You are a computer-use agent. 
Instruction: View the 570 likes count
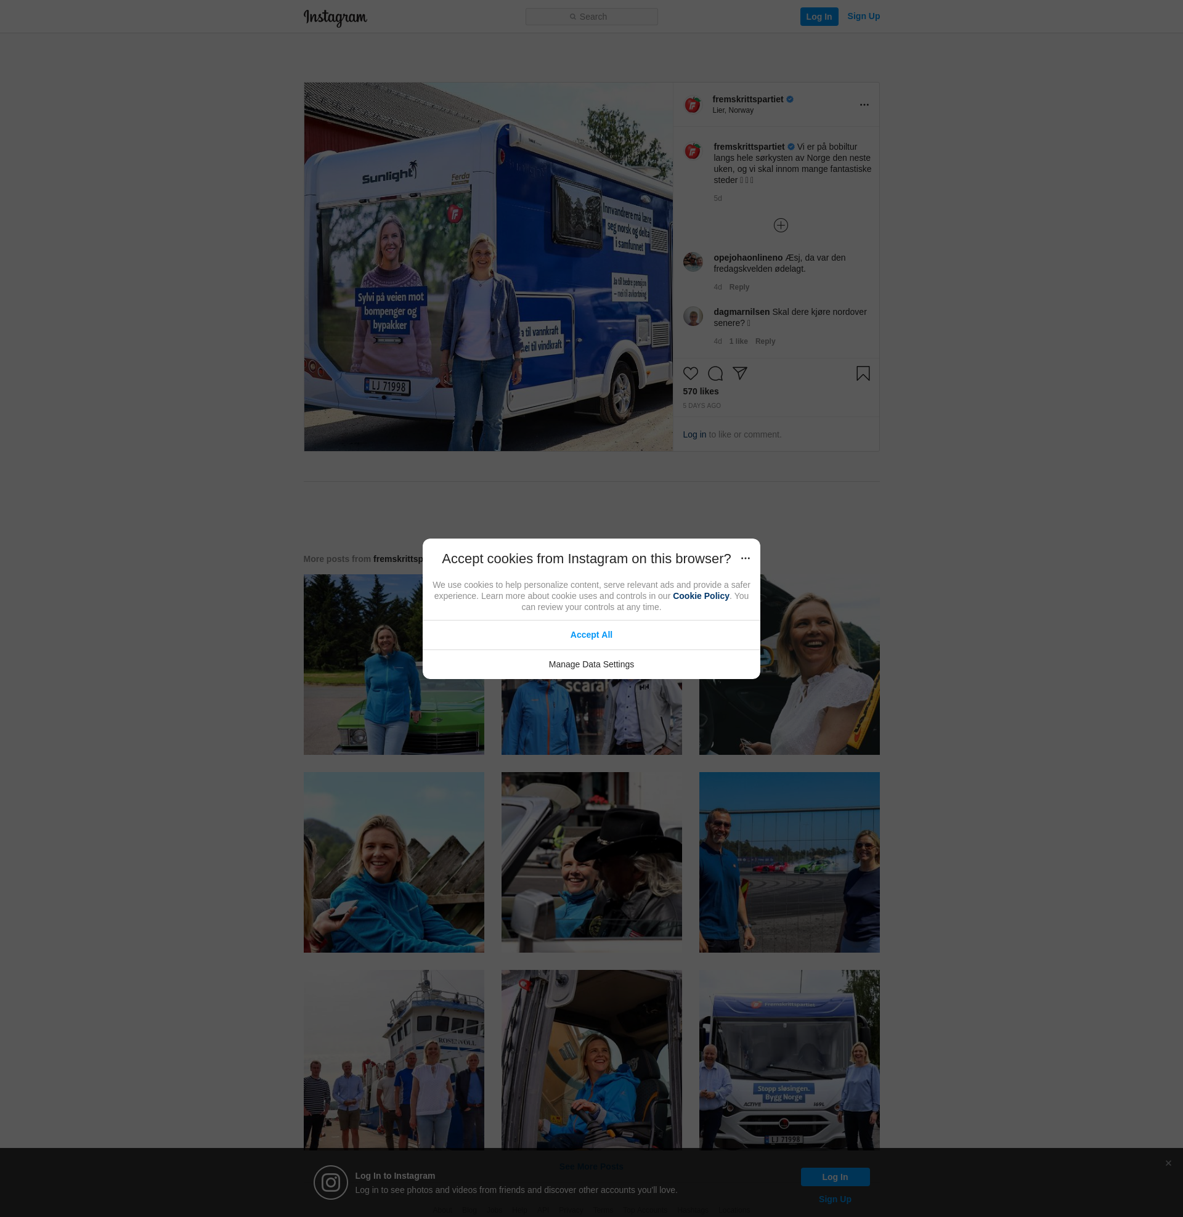[x=700, y=391]
